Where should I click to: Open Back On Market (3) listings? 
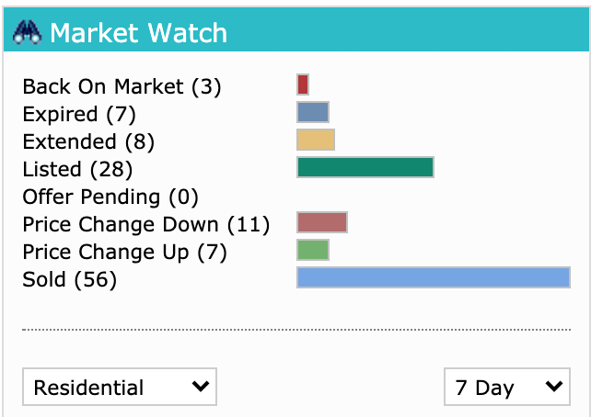click(122, 86)
